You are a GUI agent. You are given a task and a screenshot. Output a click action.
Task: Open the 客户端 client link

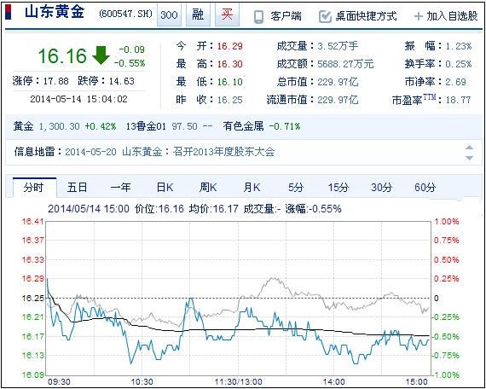pyautogui.click(x=286, y=16)
